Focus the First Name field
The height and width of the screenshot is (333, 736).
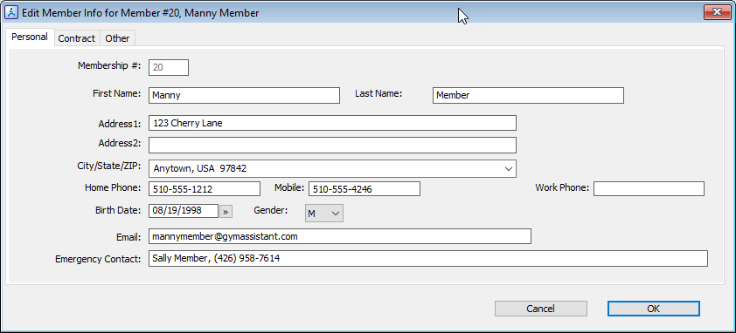244,95
